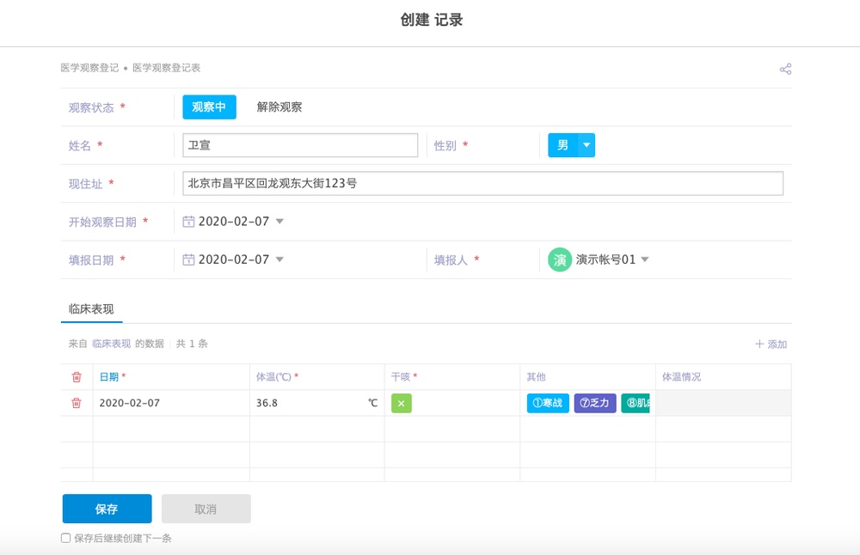860x555 pixels.
Task: Click the 演示帐号01 reporter name
Action: [x=605, y=259]
